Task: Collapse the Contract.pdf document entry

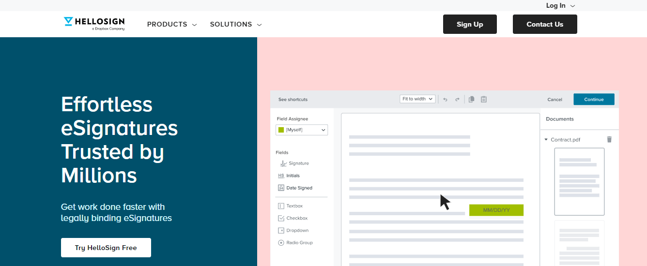Action: pyautogui.click(x=546, y=140)
